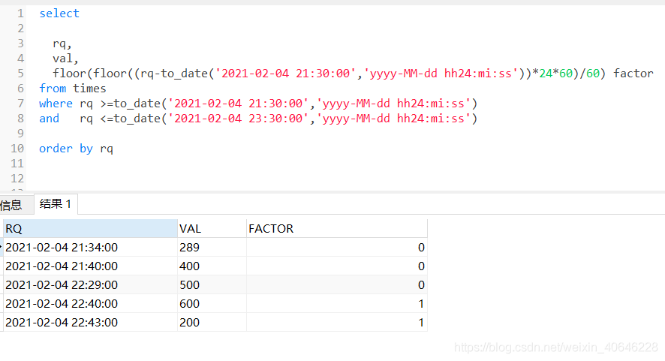Select the cell 2021-02-04 21:34:00
Screen dimensions: 665x361
pyautogui.click(x=62, y=247)
